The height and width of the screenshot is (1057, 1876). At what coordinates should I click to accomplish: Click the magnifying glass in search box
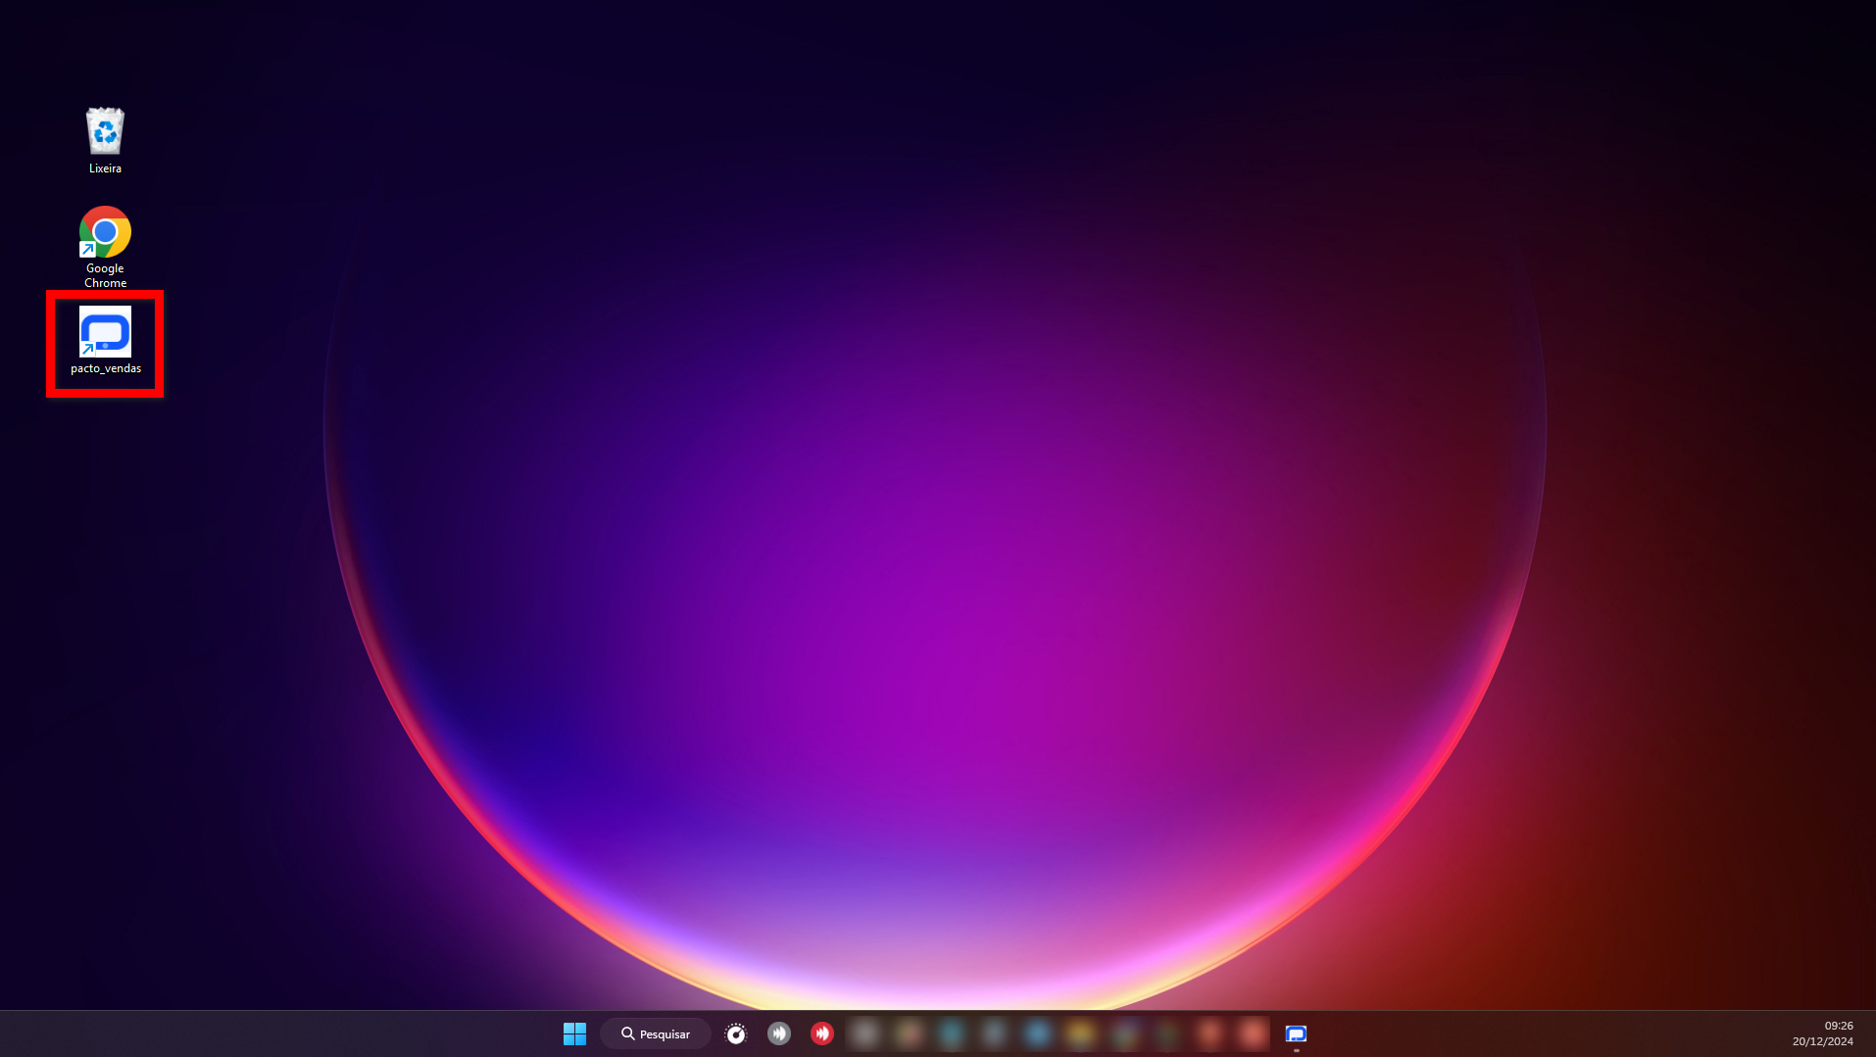(x=627, y=1033)
